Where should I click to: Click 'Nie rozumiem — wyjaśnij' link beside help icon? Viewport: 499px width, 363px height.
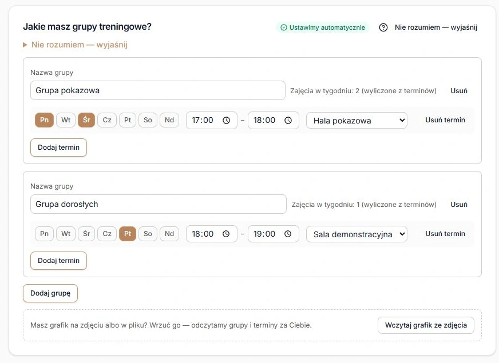(436, 27)
